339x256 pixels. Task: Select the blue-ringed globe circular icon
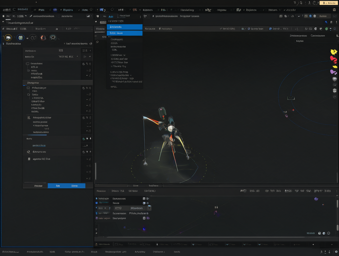[20, 38]
